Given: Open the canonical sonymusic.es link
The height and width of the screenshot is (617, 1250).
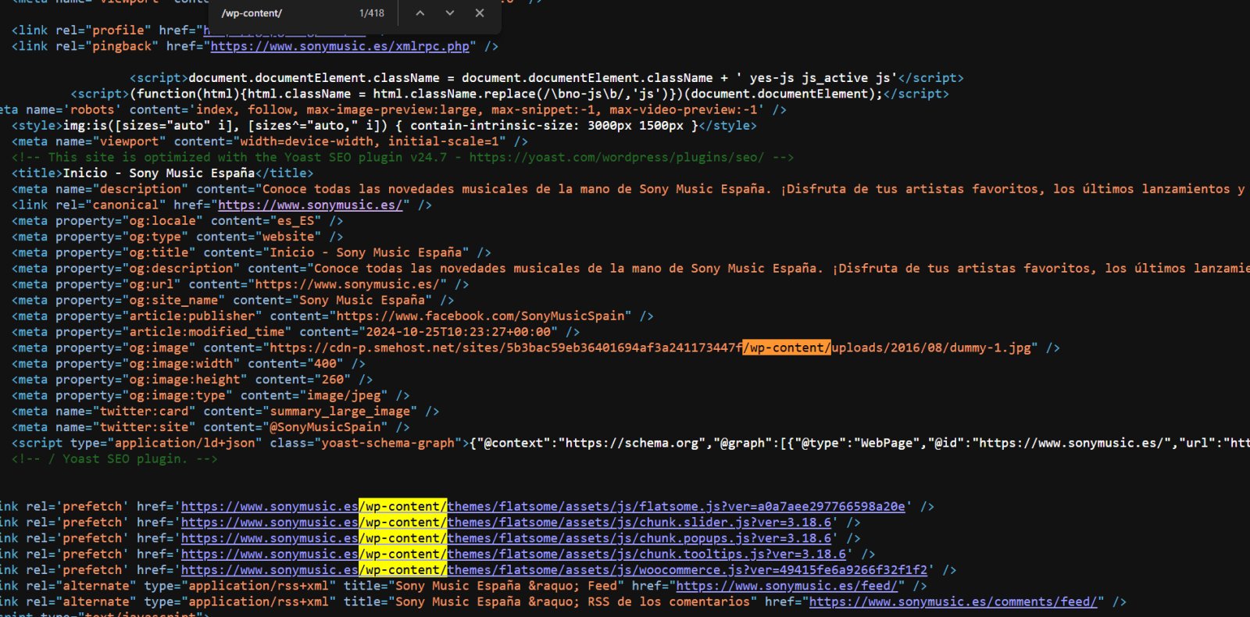Looking at the screenshot, I should coord(310,205).
